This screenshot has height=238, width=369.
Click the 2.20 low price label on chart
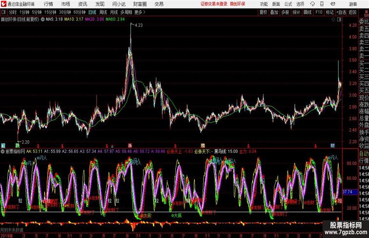(25, 142)
